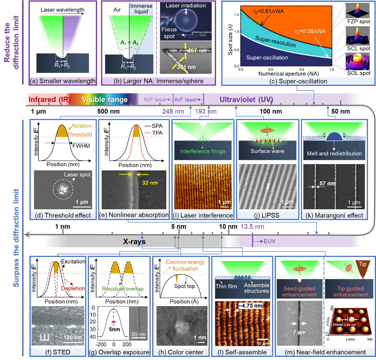Open the SEM image labeled 307 nm
Screen dimensions: 376x360
click(186, 58)
